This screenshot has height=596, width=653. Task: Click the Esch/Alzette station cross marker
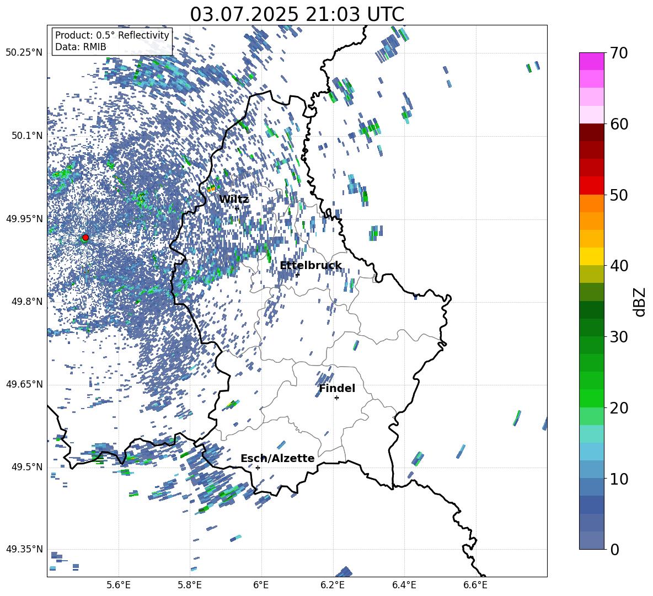click(x=258, y=468)
